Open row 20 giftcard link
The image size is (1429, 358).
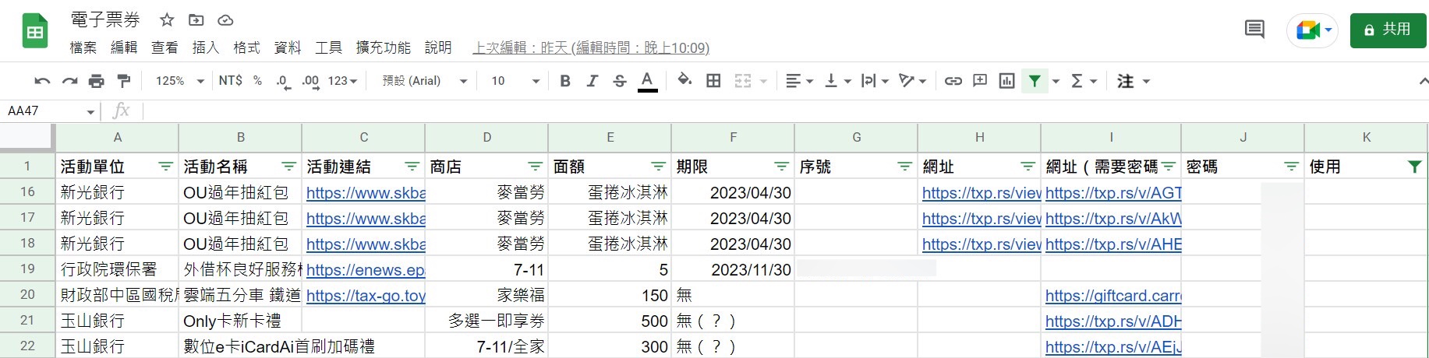pyautogui.click(x=1113, y=296)
